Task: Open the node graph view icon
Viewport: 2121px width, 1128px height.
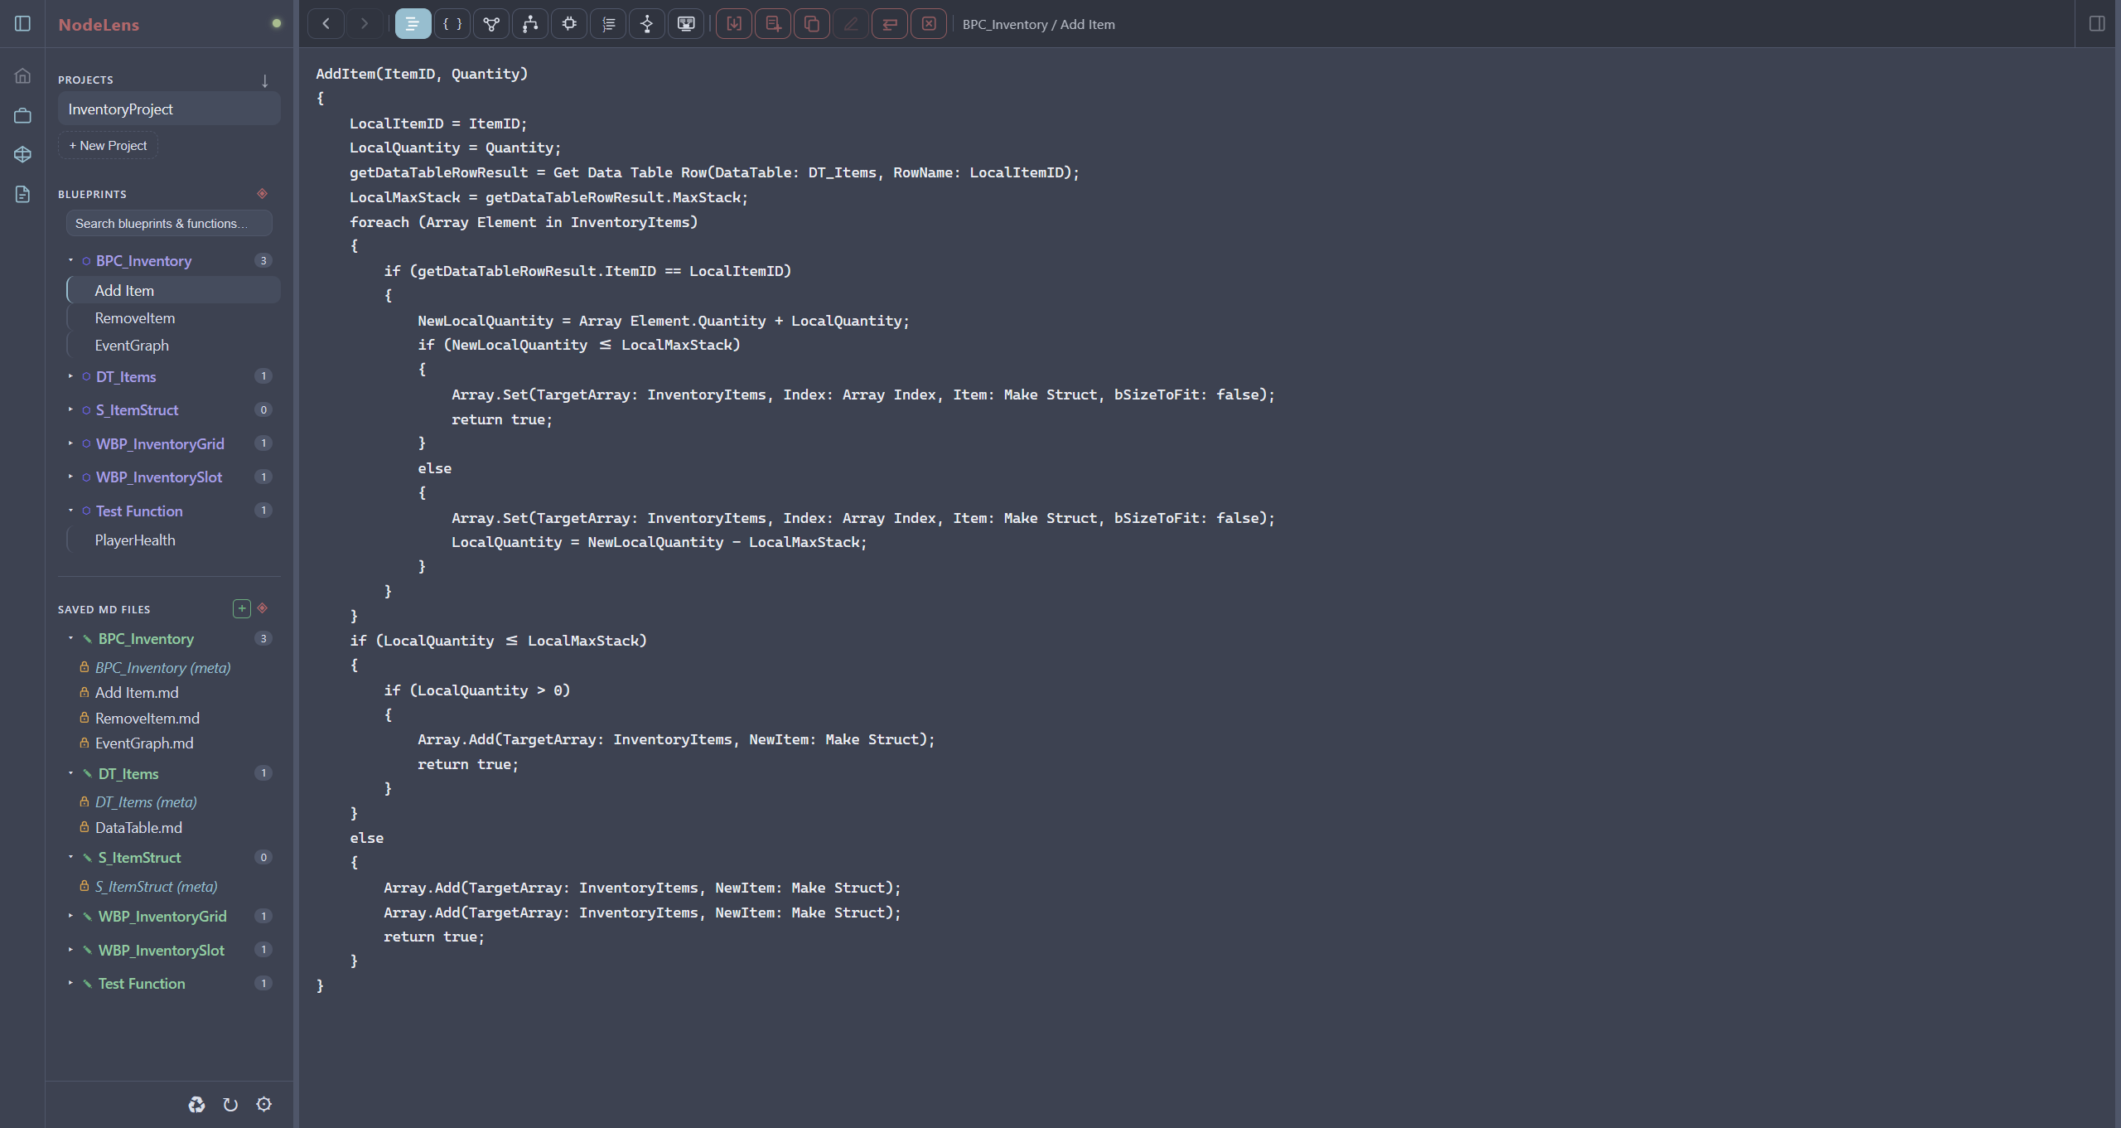Action: 491,24
